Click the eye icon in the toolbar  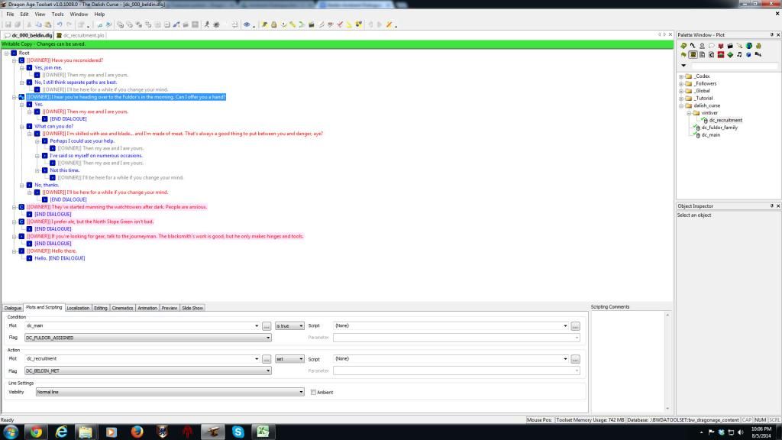(x=246, y=25)
